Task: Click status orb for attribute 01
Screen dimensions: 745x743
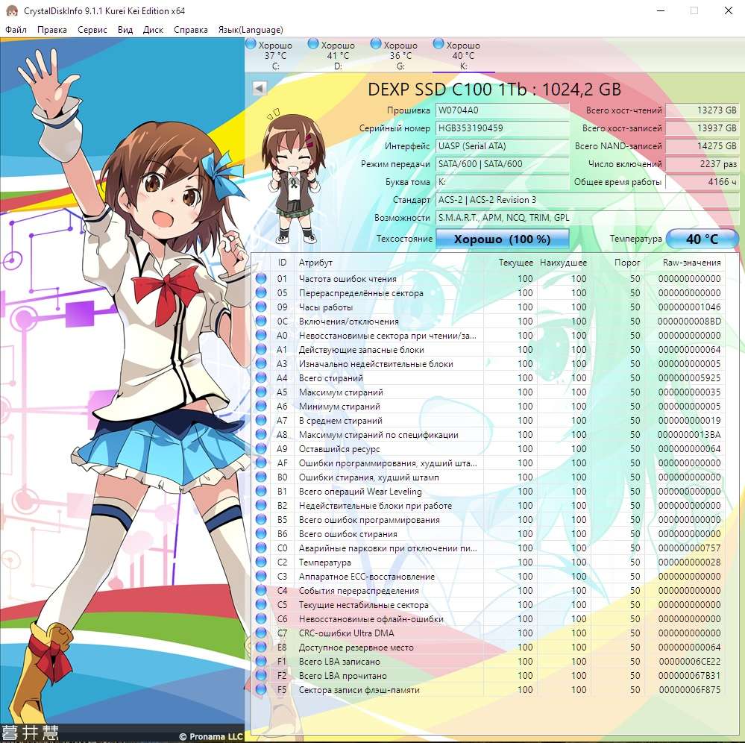Action: click(261, 279)
